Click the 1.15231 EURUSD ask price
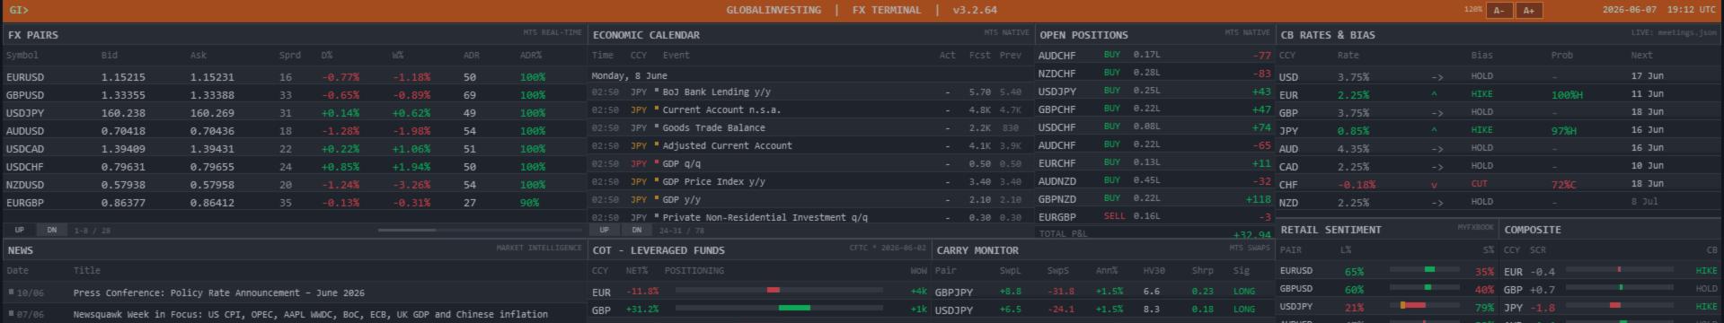The height and width of the screenshot is (323, 1724). [x=212, y=77]
